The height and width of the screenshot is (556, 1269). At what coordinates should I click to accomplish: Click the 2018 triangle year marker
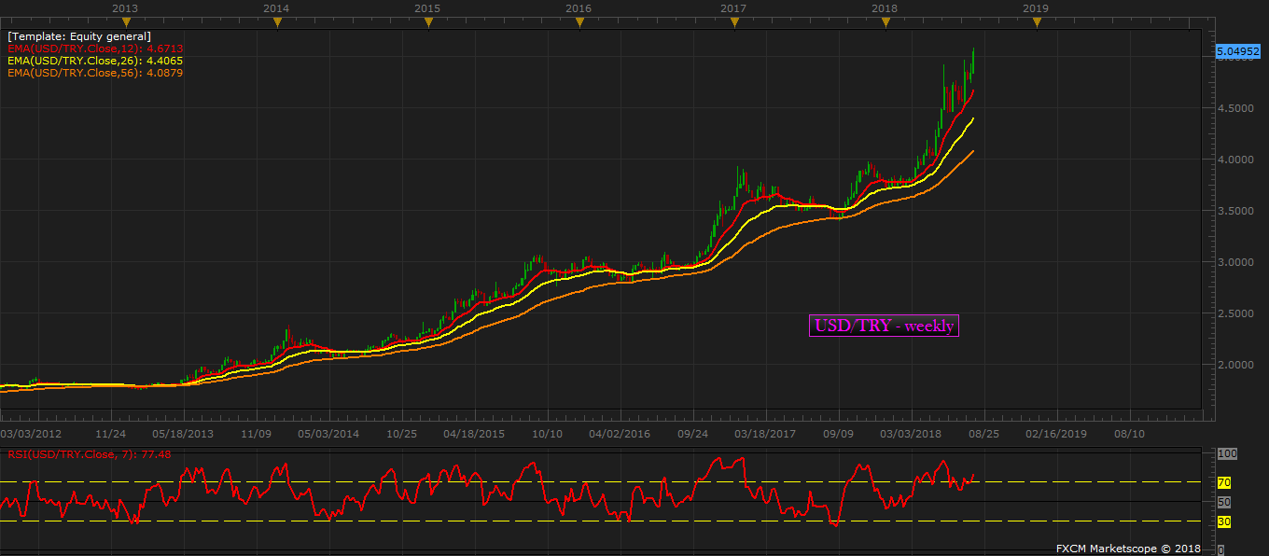point(886,22)
